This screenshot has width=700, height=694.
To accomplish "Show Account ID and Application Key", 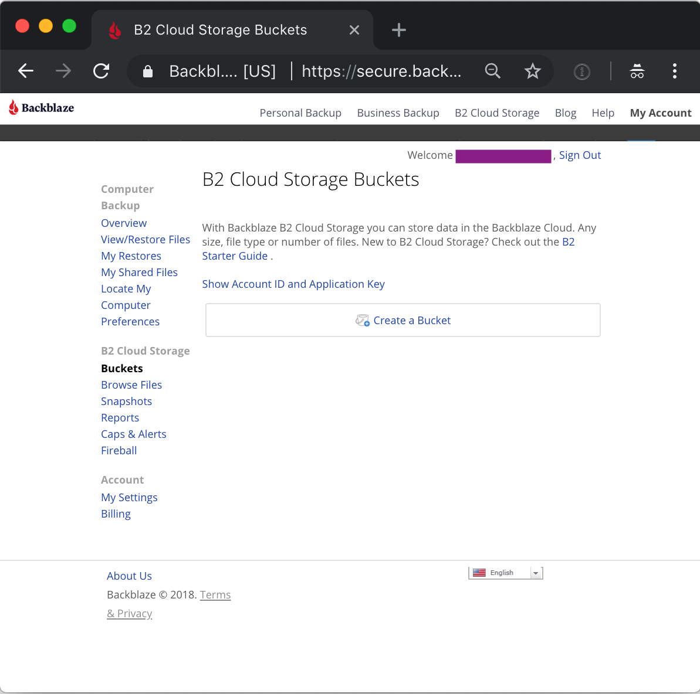I will (x=293, y=284).
